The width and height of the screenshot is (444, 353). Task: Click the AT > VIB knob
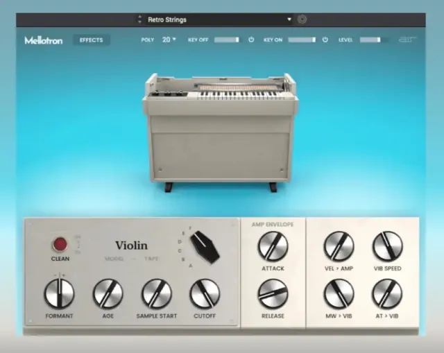point(387,293)
